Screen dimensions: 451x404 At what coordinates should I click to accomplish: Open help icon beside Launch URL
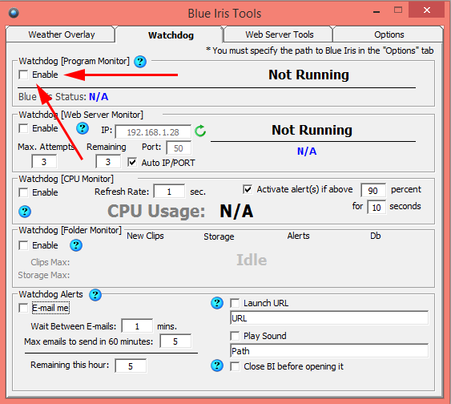(217, 303)
